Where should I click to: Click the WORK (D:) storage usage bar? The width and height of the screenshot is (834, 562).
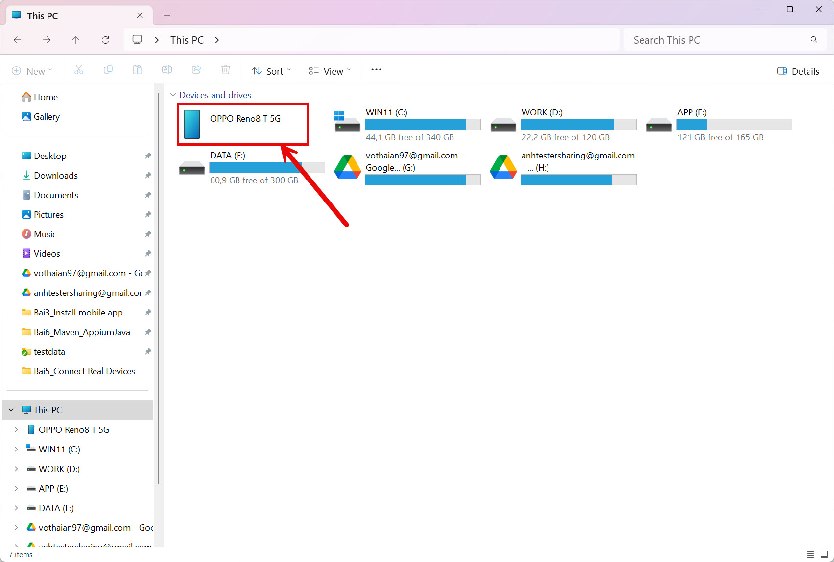[579, 124]
